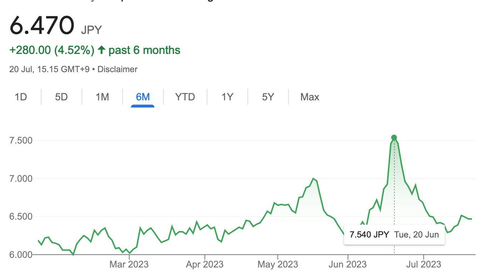This screenshot has height=280, width=487.
Task: Click the 6.470 JPY price heading
Action: click(56, 26)
